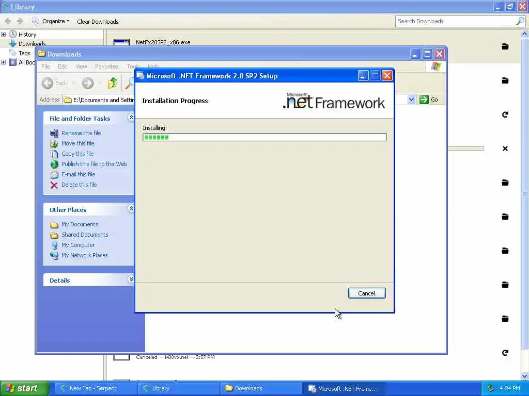529x396 pixels.
Task: Cancel the .NET Framework installation
Action: point(367,293)
